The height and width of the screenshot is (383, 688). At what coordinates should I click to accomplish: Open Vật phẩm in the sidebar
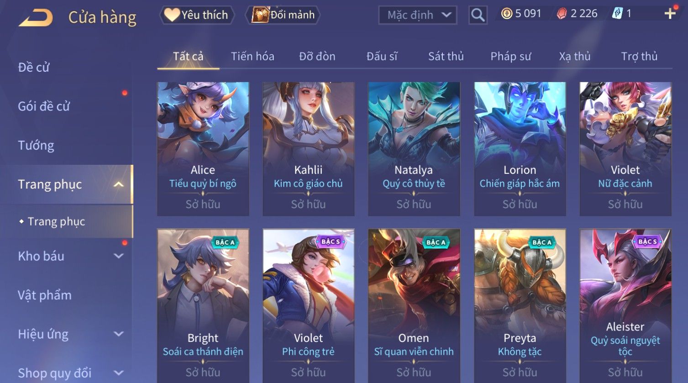(45, 295)
